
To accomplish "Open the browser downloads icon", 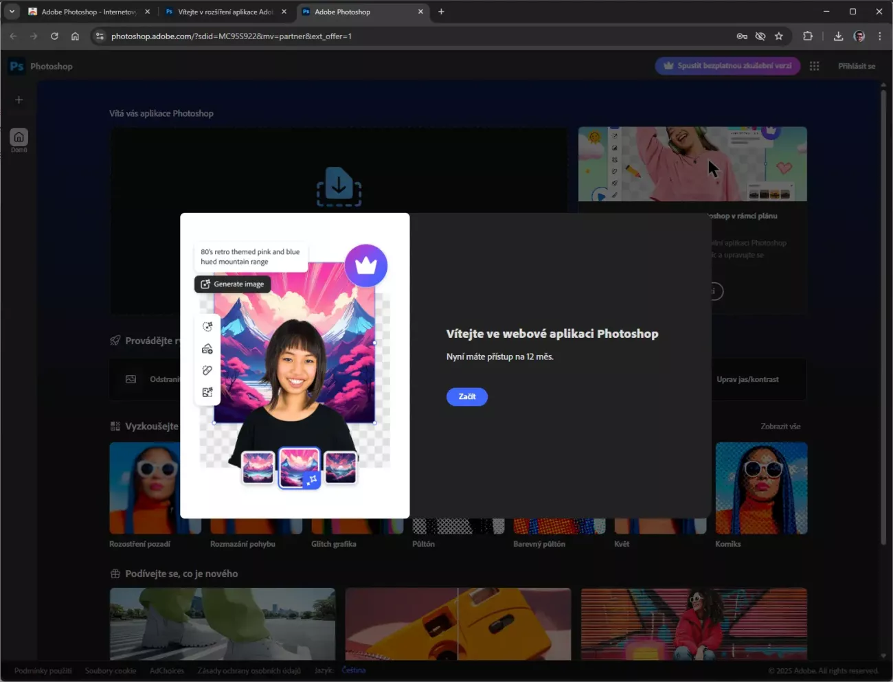I will (838, 36).
